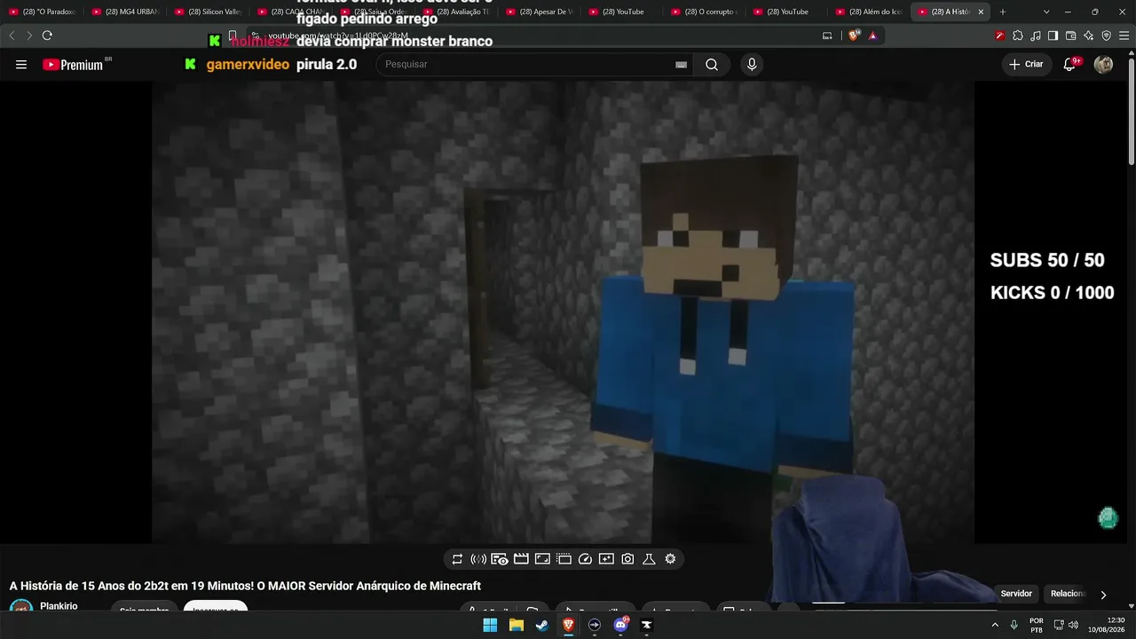
Task: Switch to the "Além do Ice" browser tab
Action: pos(872,12)
